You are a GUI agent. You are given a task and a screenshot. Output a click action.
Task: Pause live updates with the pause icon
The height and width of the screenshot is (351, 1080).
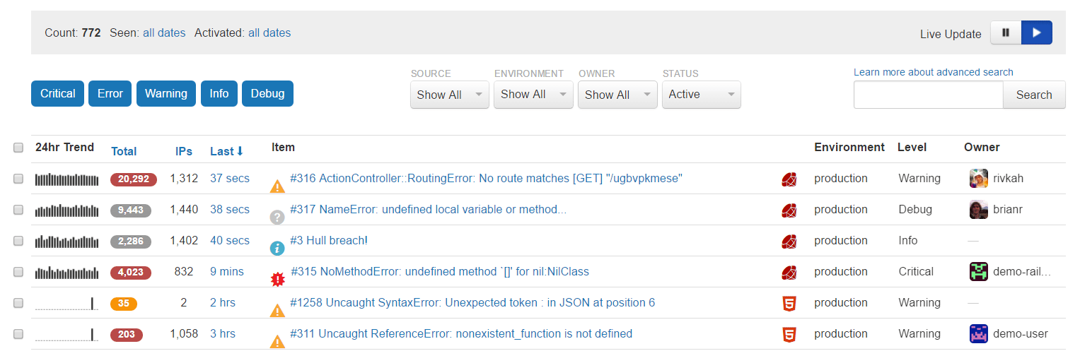tap(1006, 33)
